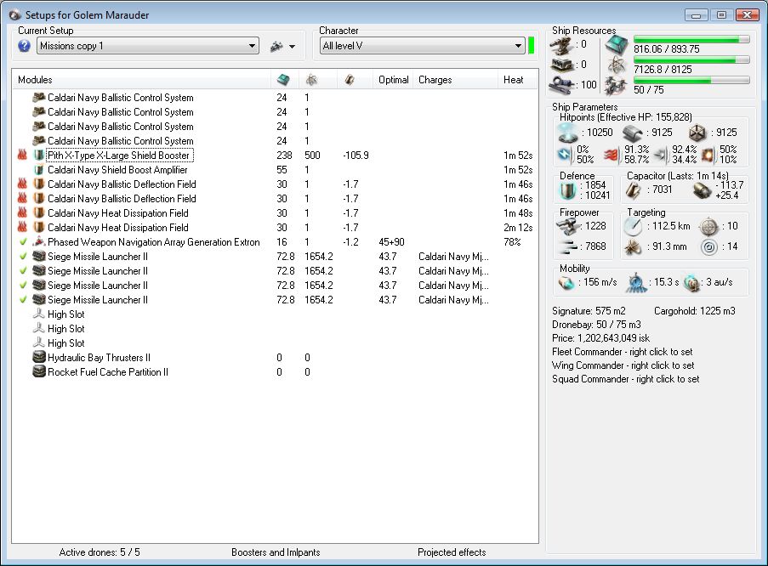Open the Character dropdown 'All level V'
The width and height of the screenshot is (768, 566).
pyautogui.click(x=422, y=46)
